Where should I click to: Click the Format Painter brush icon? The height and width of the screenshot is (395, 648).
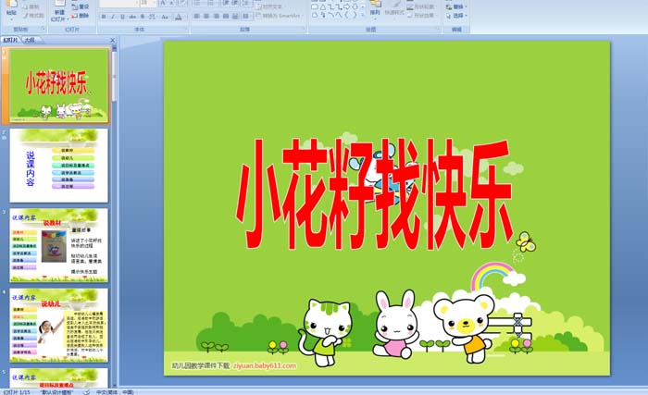(26, 16)
